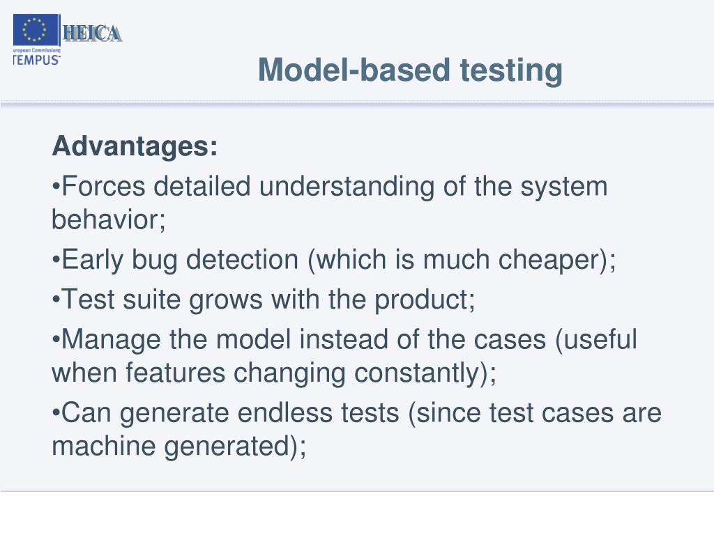This screenshot has height=535, width=714.
Task: Click the Early bug detection bullet text
Action: pyautogui.click(x=334, y=261)
